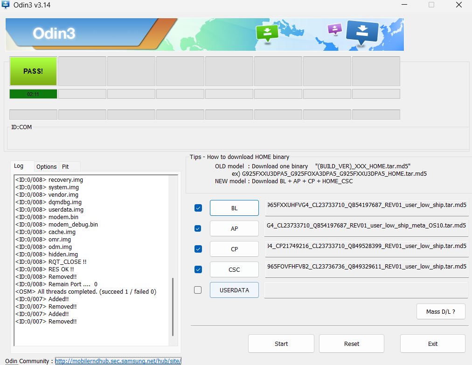
Task: Click the hidden.img log line
Action: point(47,254)
